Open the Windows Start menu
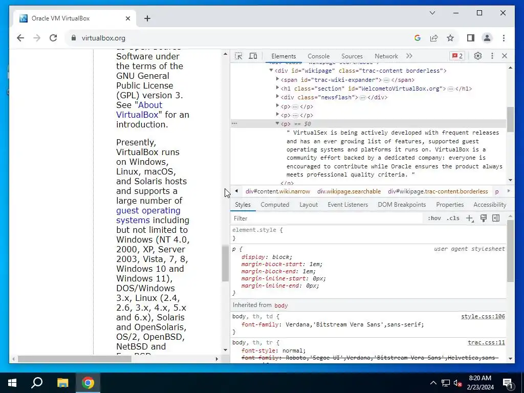 click(12, 383)
